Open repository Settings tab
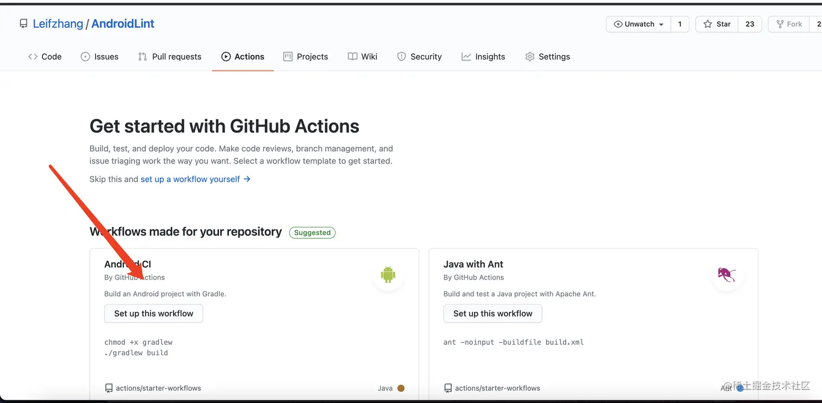The image size is (822, 403). pos(547,57)
